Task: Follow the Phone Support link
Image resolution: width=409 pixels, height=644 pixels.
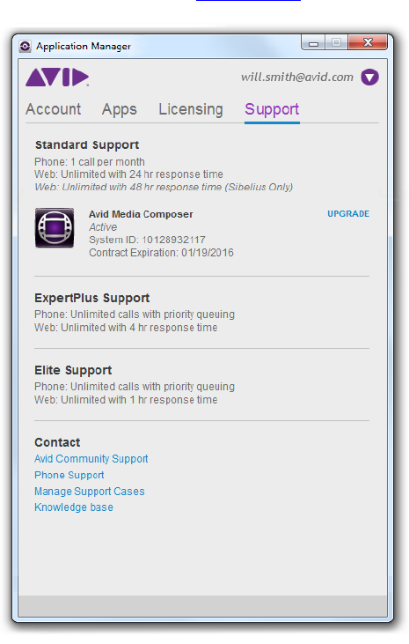Action: click(x=69, y=475)
